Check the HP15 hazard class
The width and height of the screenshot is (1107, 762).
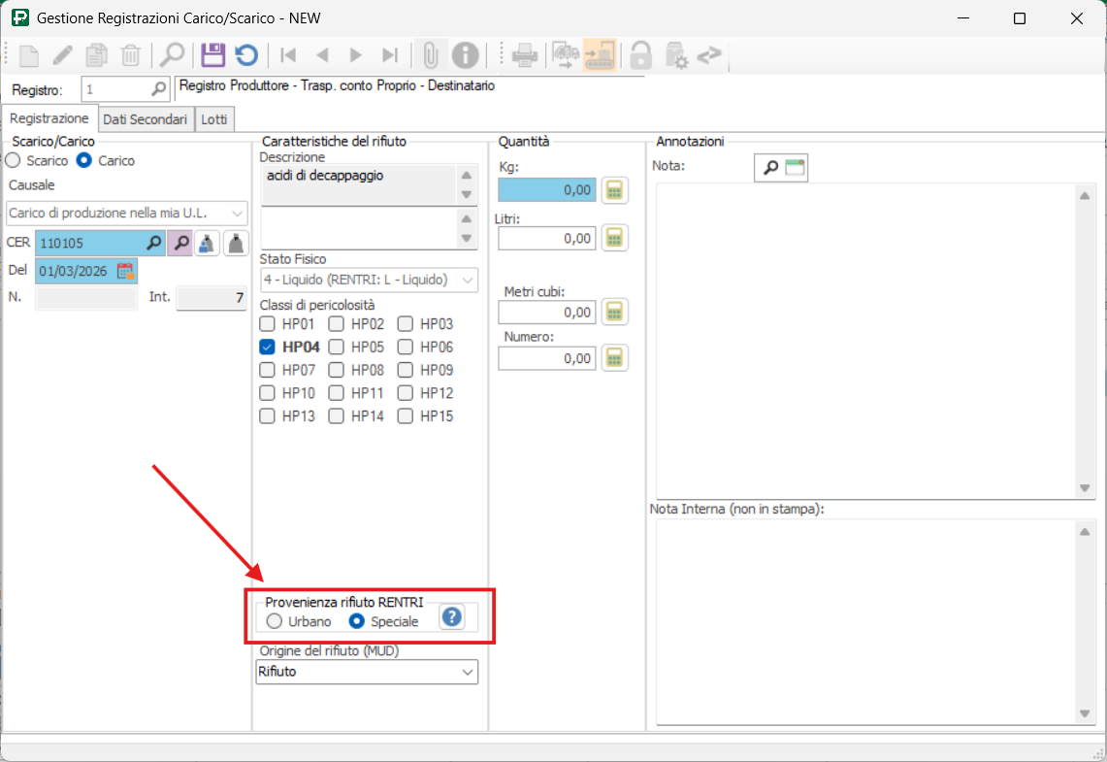pos(406,416)
